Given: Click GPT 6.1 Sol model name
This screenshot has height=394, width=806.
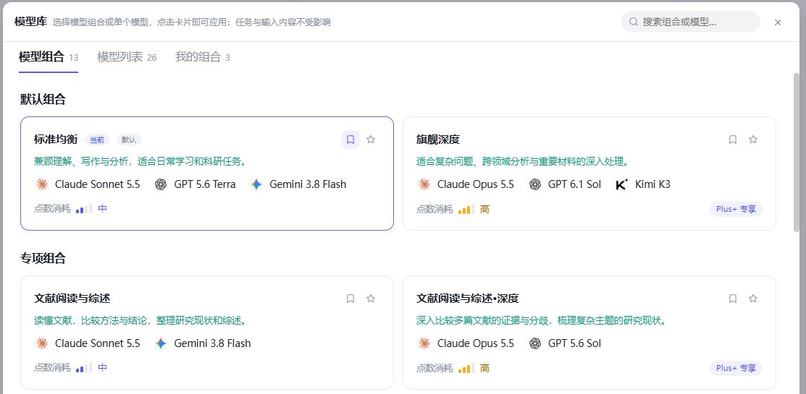Looking at the screenshot, I should (x=575, y=184).
